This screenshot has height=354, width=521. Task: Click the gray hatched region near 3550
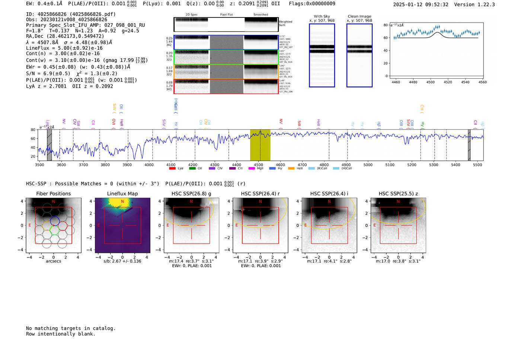(49, 145)
